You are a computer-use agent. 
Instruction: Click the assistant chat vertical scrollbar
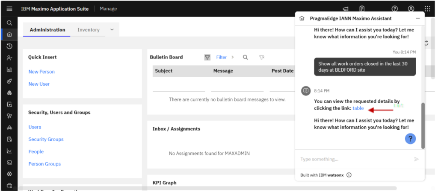[x=423, y=126]
